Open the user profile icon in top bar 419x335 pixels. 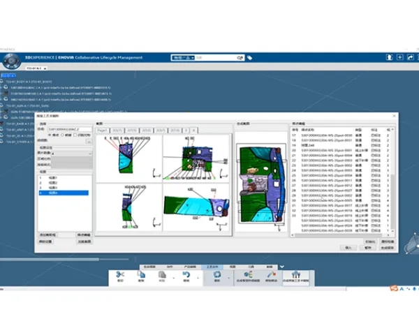pos(390,57)
